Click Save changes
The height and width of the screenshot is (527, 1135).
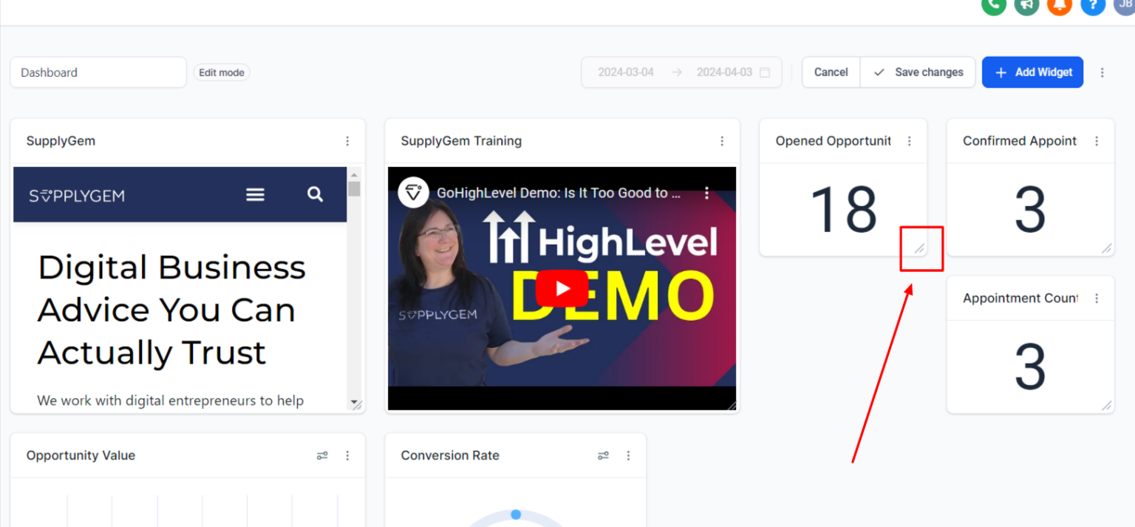pos(918,72)
